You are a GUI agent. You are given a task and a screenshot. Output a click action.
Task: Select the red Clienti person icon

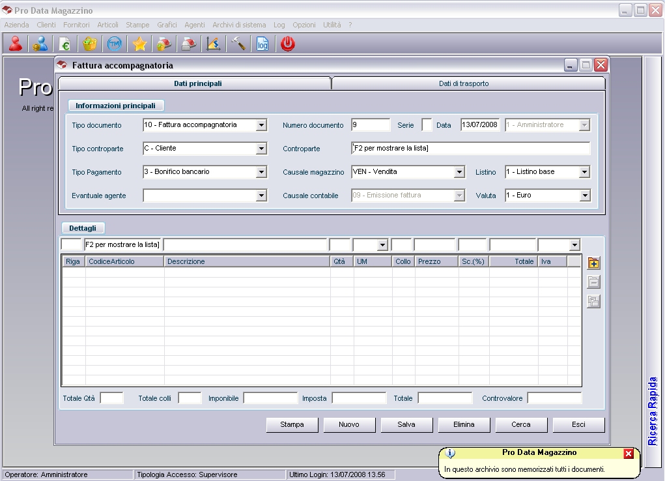pos(15,44)
